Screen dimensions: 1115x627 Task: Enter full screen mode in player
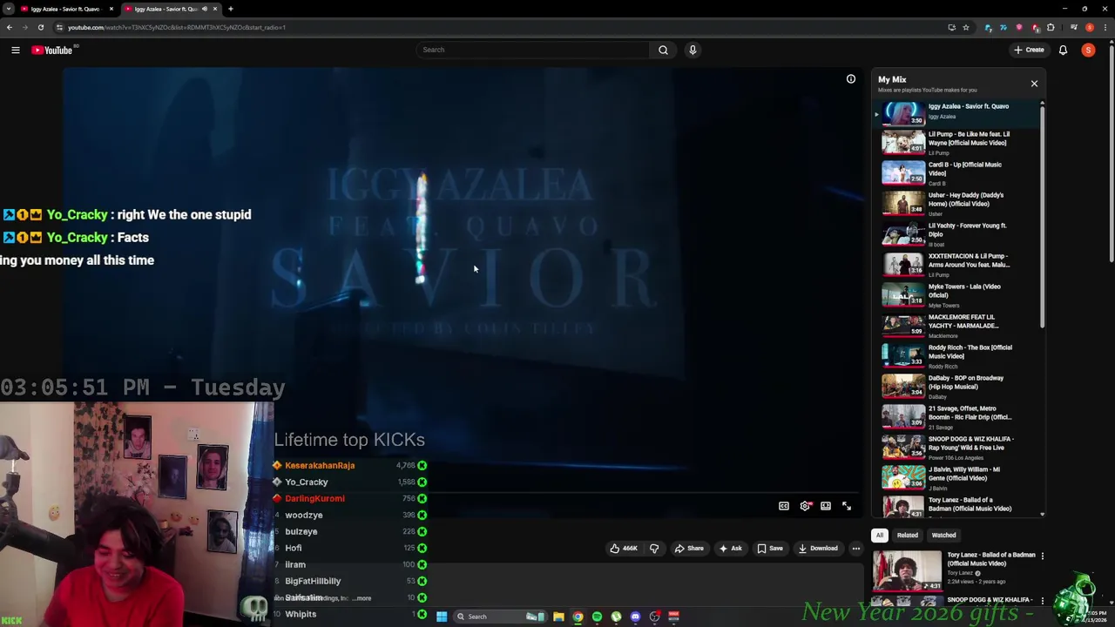pos(847,506)
